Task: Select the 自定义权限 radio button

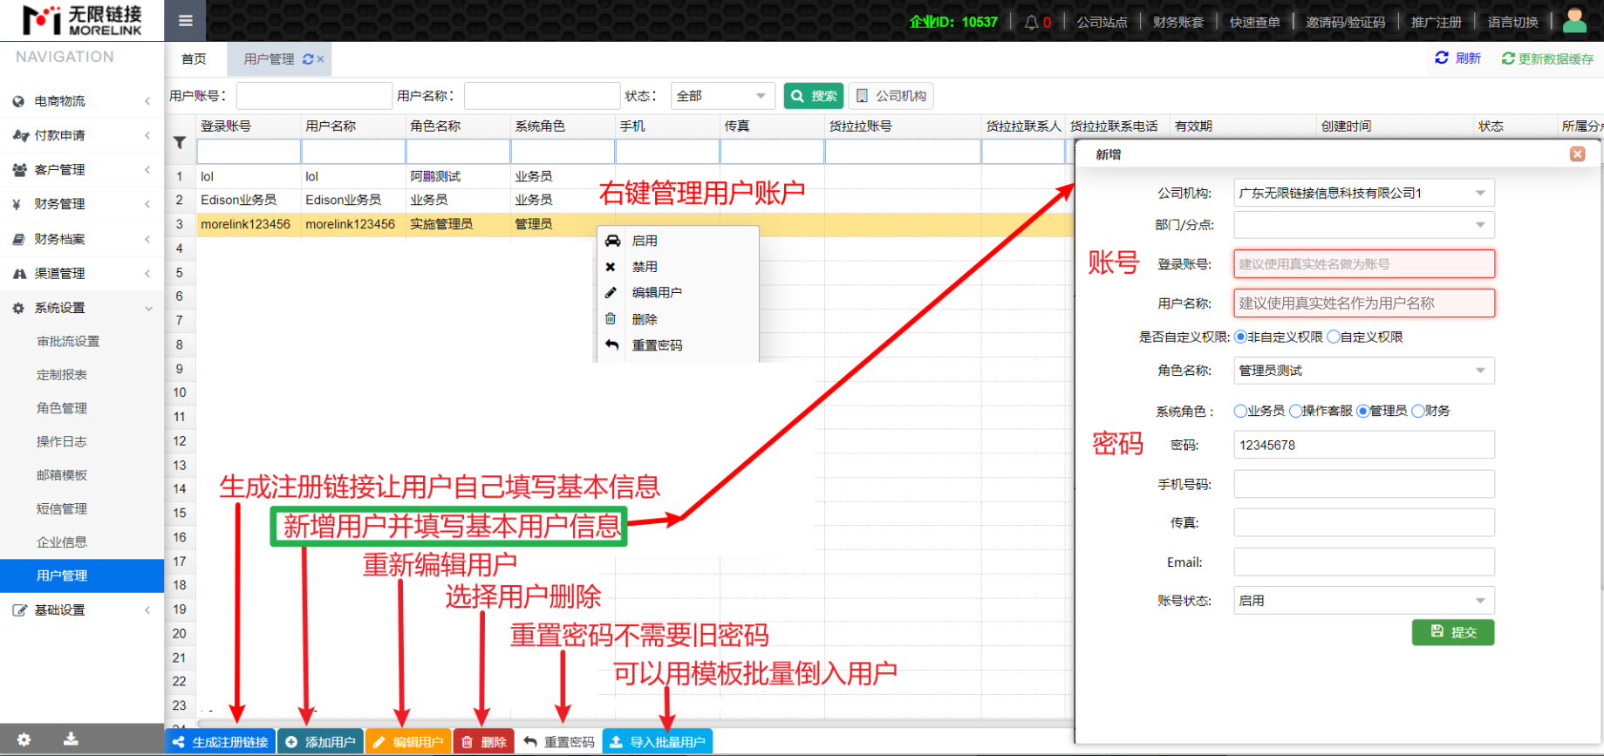Action: point(1334,337)
